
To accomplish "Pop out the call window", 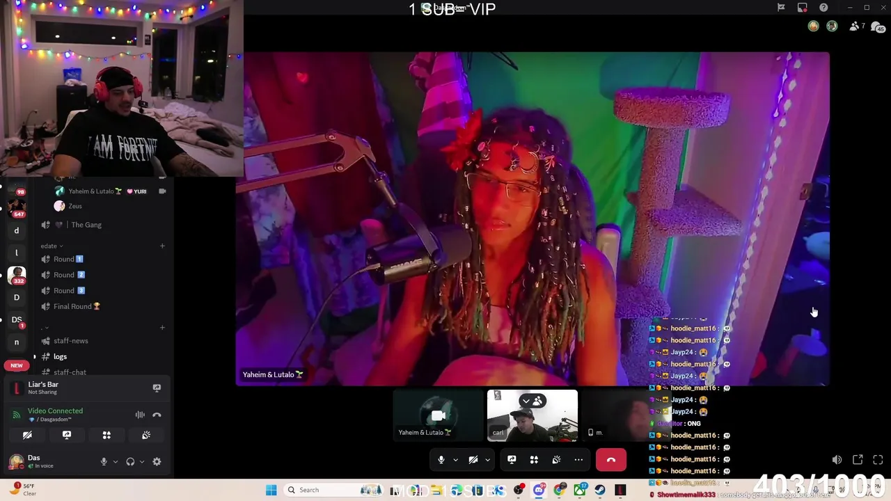I will pos(858,460).
